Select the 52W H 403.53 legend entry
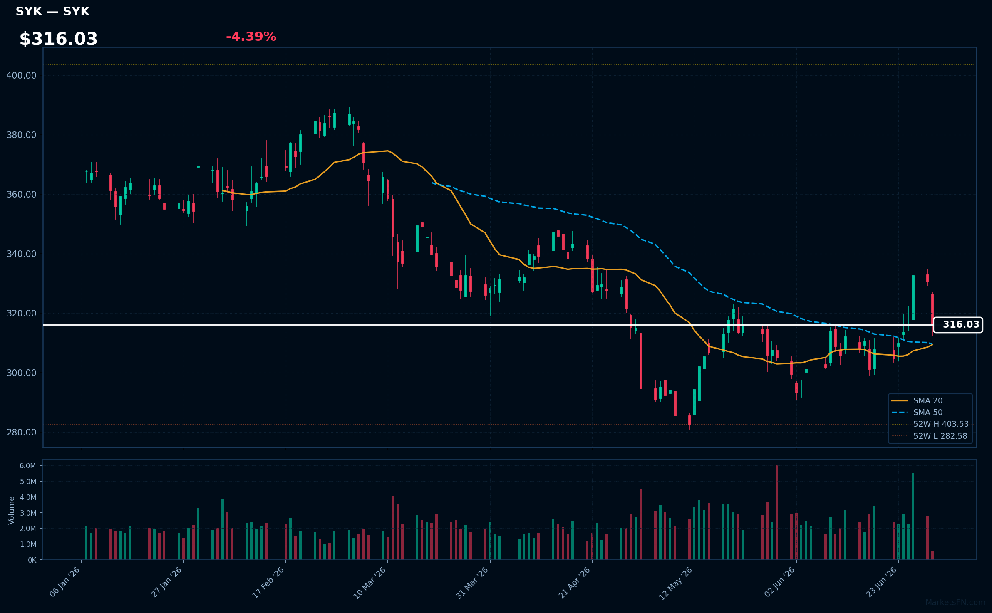The image size is (992, 613). [930, 424]
